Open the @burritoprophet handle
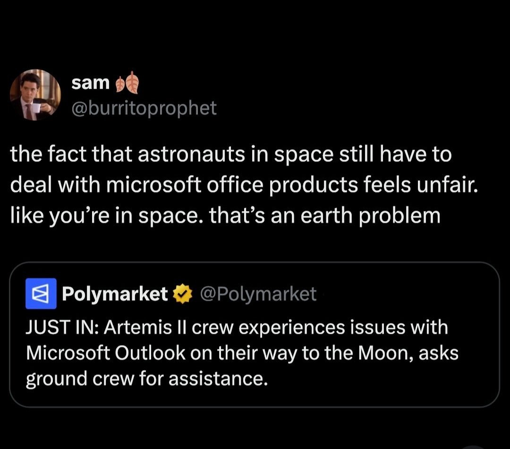510x449 pixels. (x=144, y=108)
